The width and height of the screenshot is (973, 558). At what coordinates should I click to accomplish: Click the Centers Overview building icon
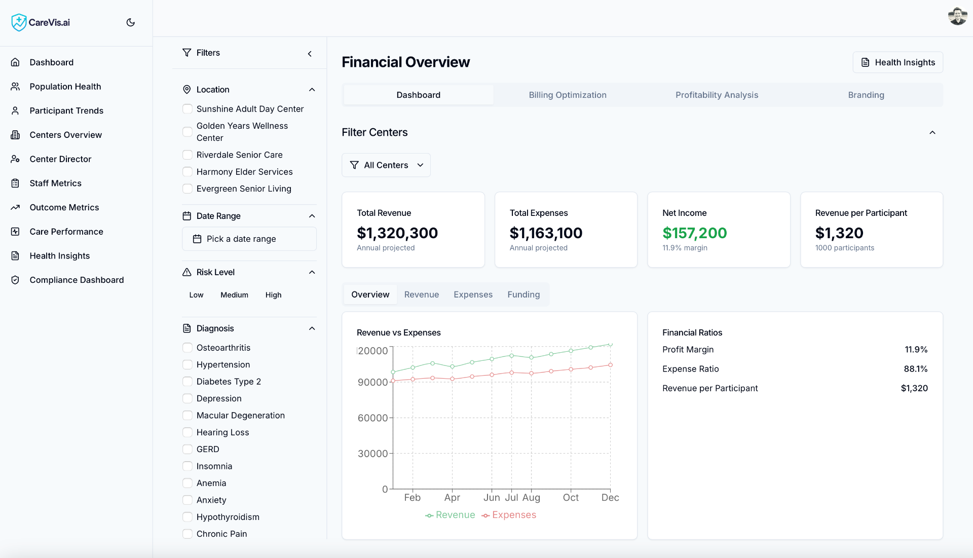coord(15,135)
